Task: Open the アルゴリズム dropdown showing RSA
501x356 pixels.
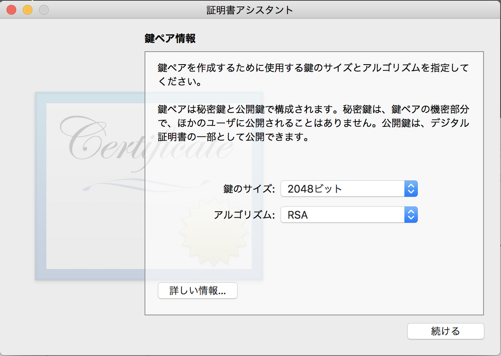Action: (x=343, y=215)
